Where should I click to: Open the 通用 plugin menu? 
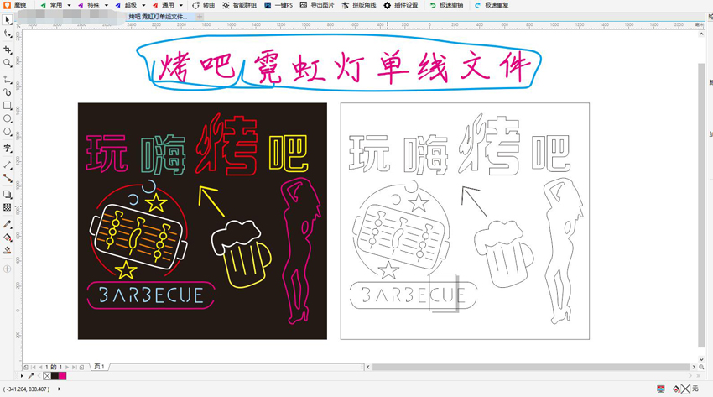[164, 5]
